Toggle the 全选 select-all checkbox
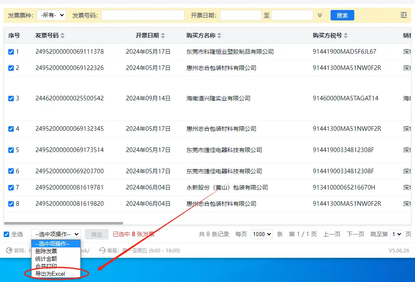415x282 pixels. pyautogui.click(x=6, y=234)
